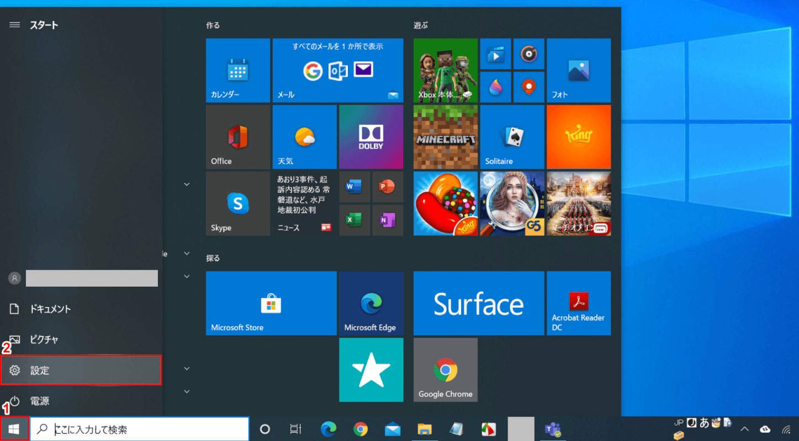Image resolution: width=799 pixels, height=441 pixels.
Task: Click the network Wi-Fi tray icon
Action: click(786, 429)
